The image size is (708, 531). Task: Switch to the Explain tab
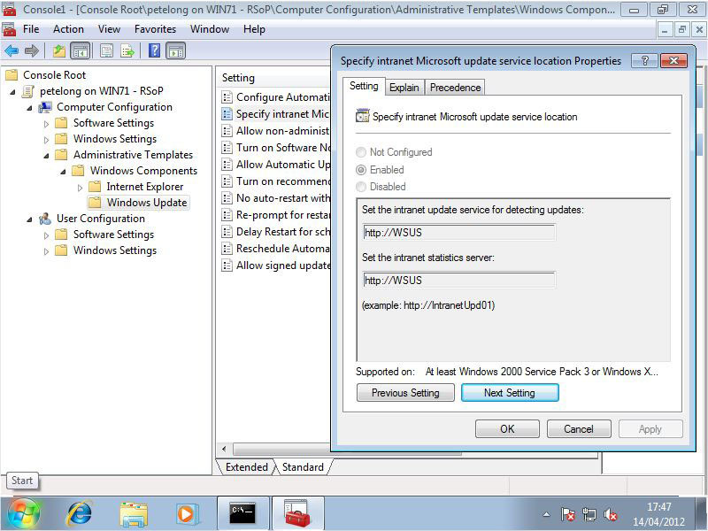click(404, 88)
